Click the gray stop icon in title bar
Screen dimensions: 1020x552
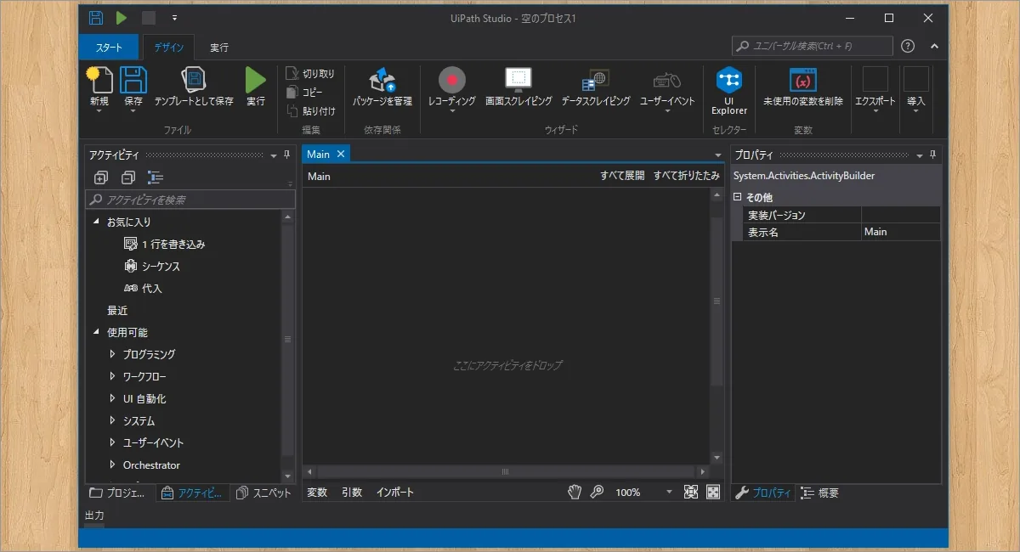tap(148, 18)
